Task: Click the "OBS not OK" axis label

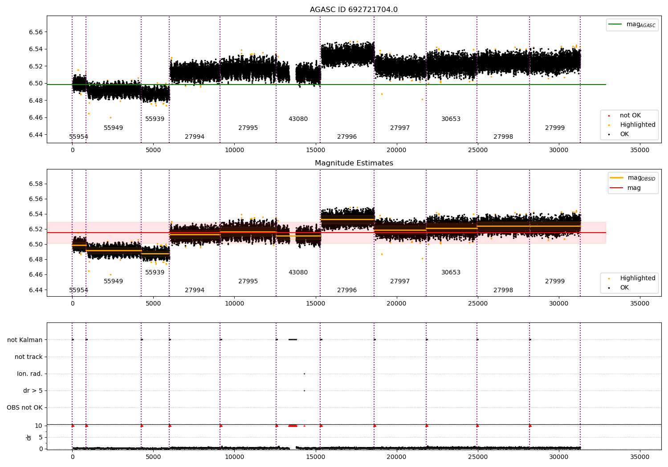Action: click(24, 408)
